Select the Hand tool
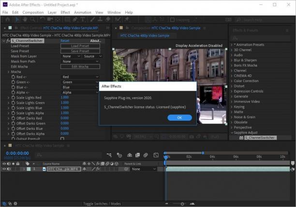 25,19
